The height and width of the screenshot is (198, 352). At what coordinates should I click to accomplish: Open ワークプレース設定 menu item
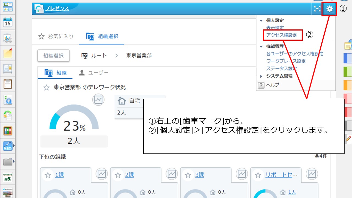(x=286, y=61)
